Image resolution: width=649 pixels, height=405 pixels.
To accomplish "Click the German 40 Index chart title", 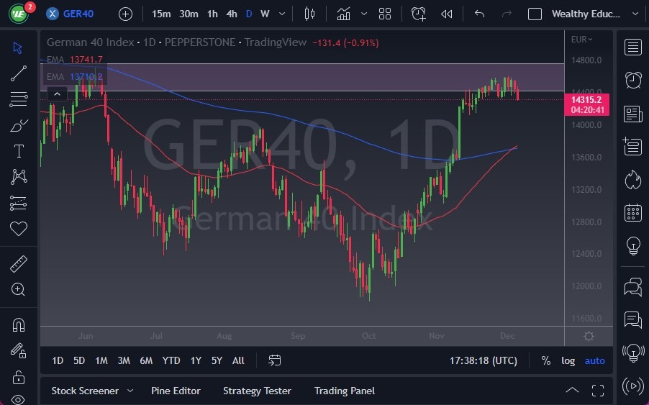I will click(90, 42).
